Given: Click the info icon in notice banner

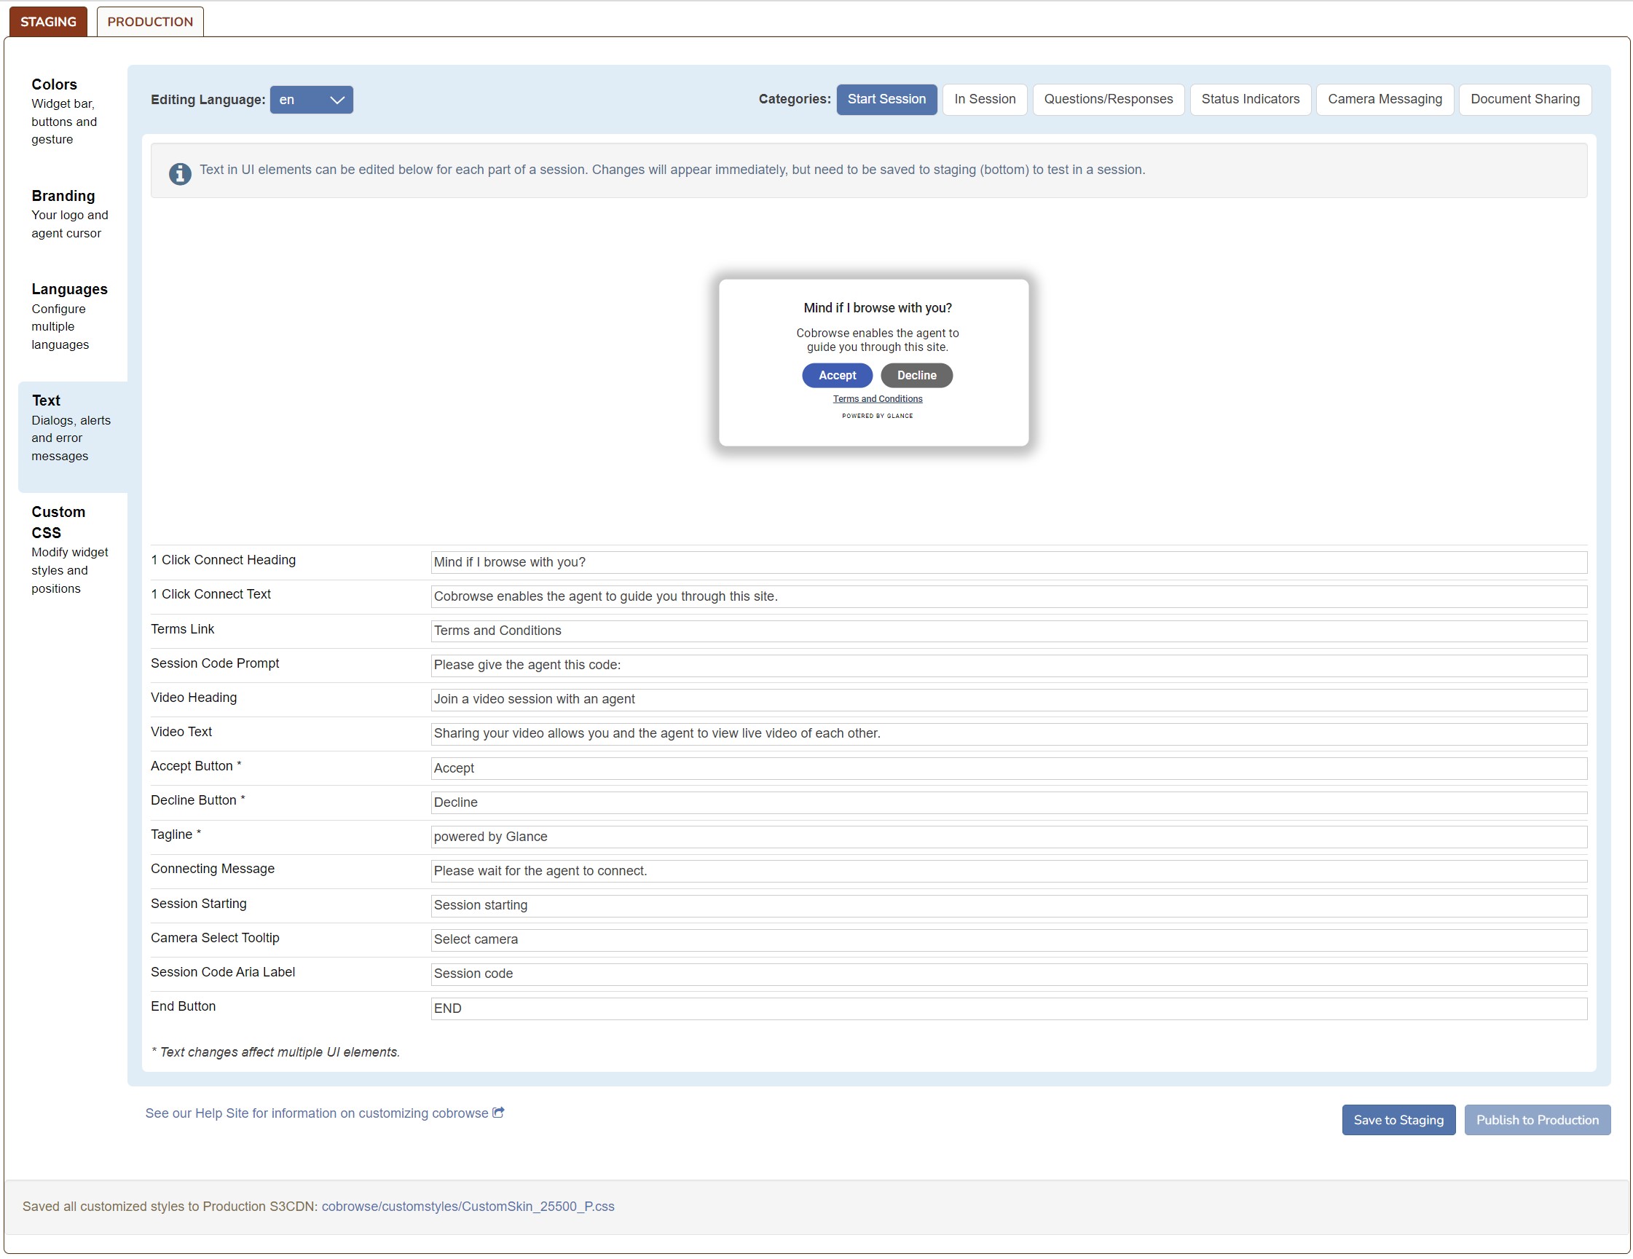Looking at the screenshot, I should tap(179, 173).
